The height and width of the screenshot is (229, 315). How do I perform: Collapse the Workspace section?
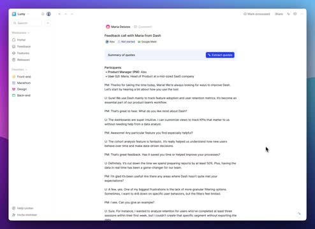(x=20, y=32)
